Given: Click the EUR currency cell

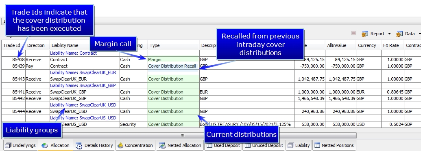Looking at the screenshot, I should pos(369,92).
